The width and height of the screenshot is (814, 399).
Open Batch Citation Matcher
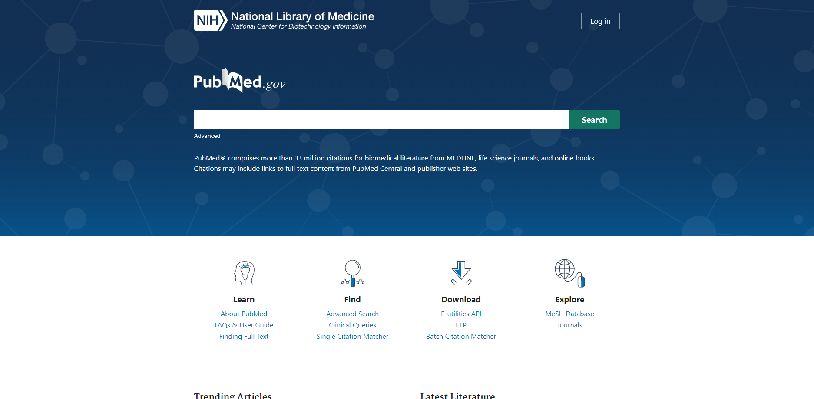point(461,336)
